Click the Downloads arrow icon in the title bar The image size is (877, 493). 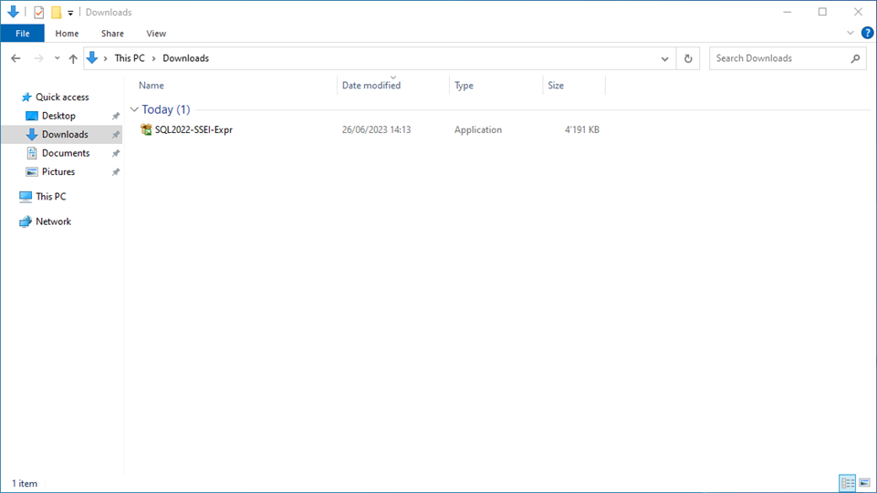[x=13, y=12]
